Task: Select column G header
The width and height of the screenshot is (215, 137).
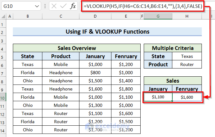Action: tap(158, 16)
